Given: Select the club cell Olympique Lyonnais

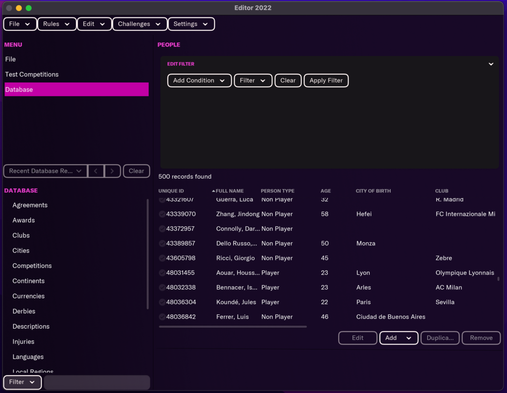Looking at the screenshot, I should point(464,273).
